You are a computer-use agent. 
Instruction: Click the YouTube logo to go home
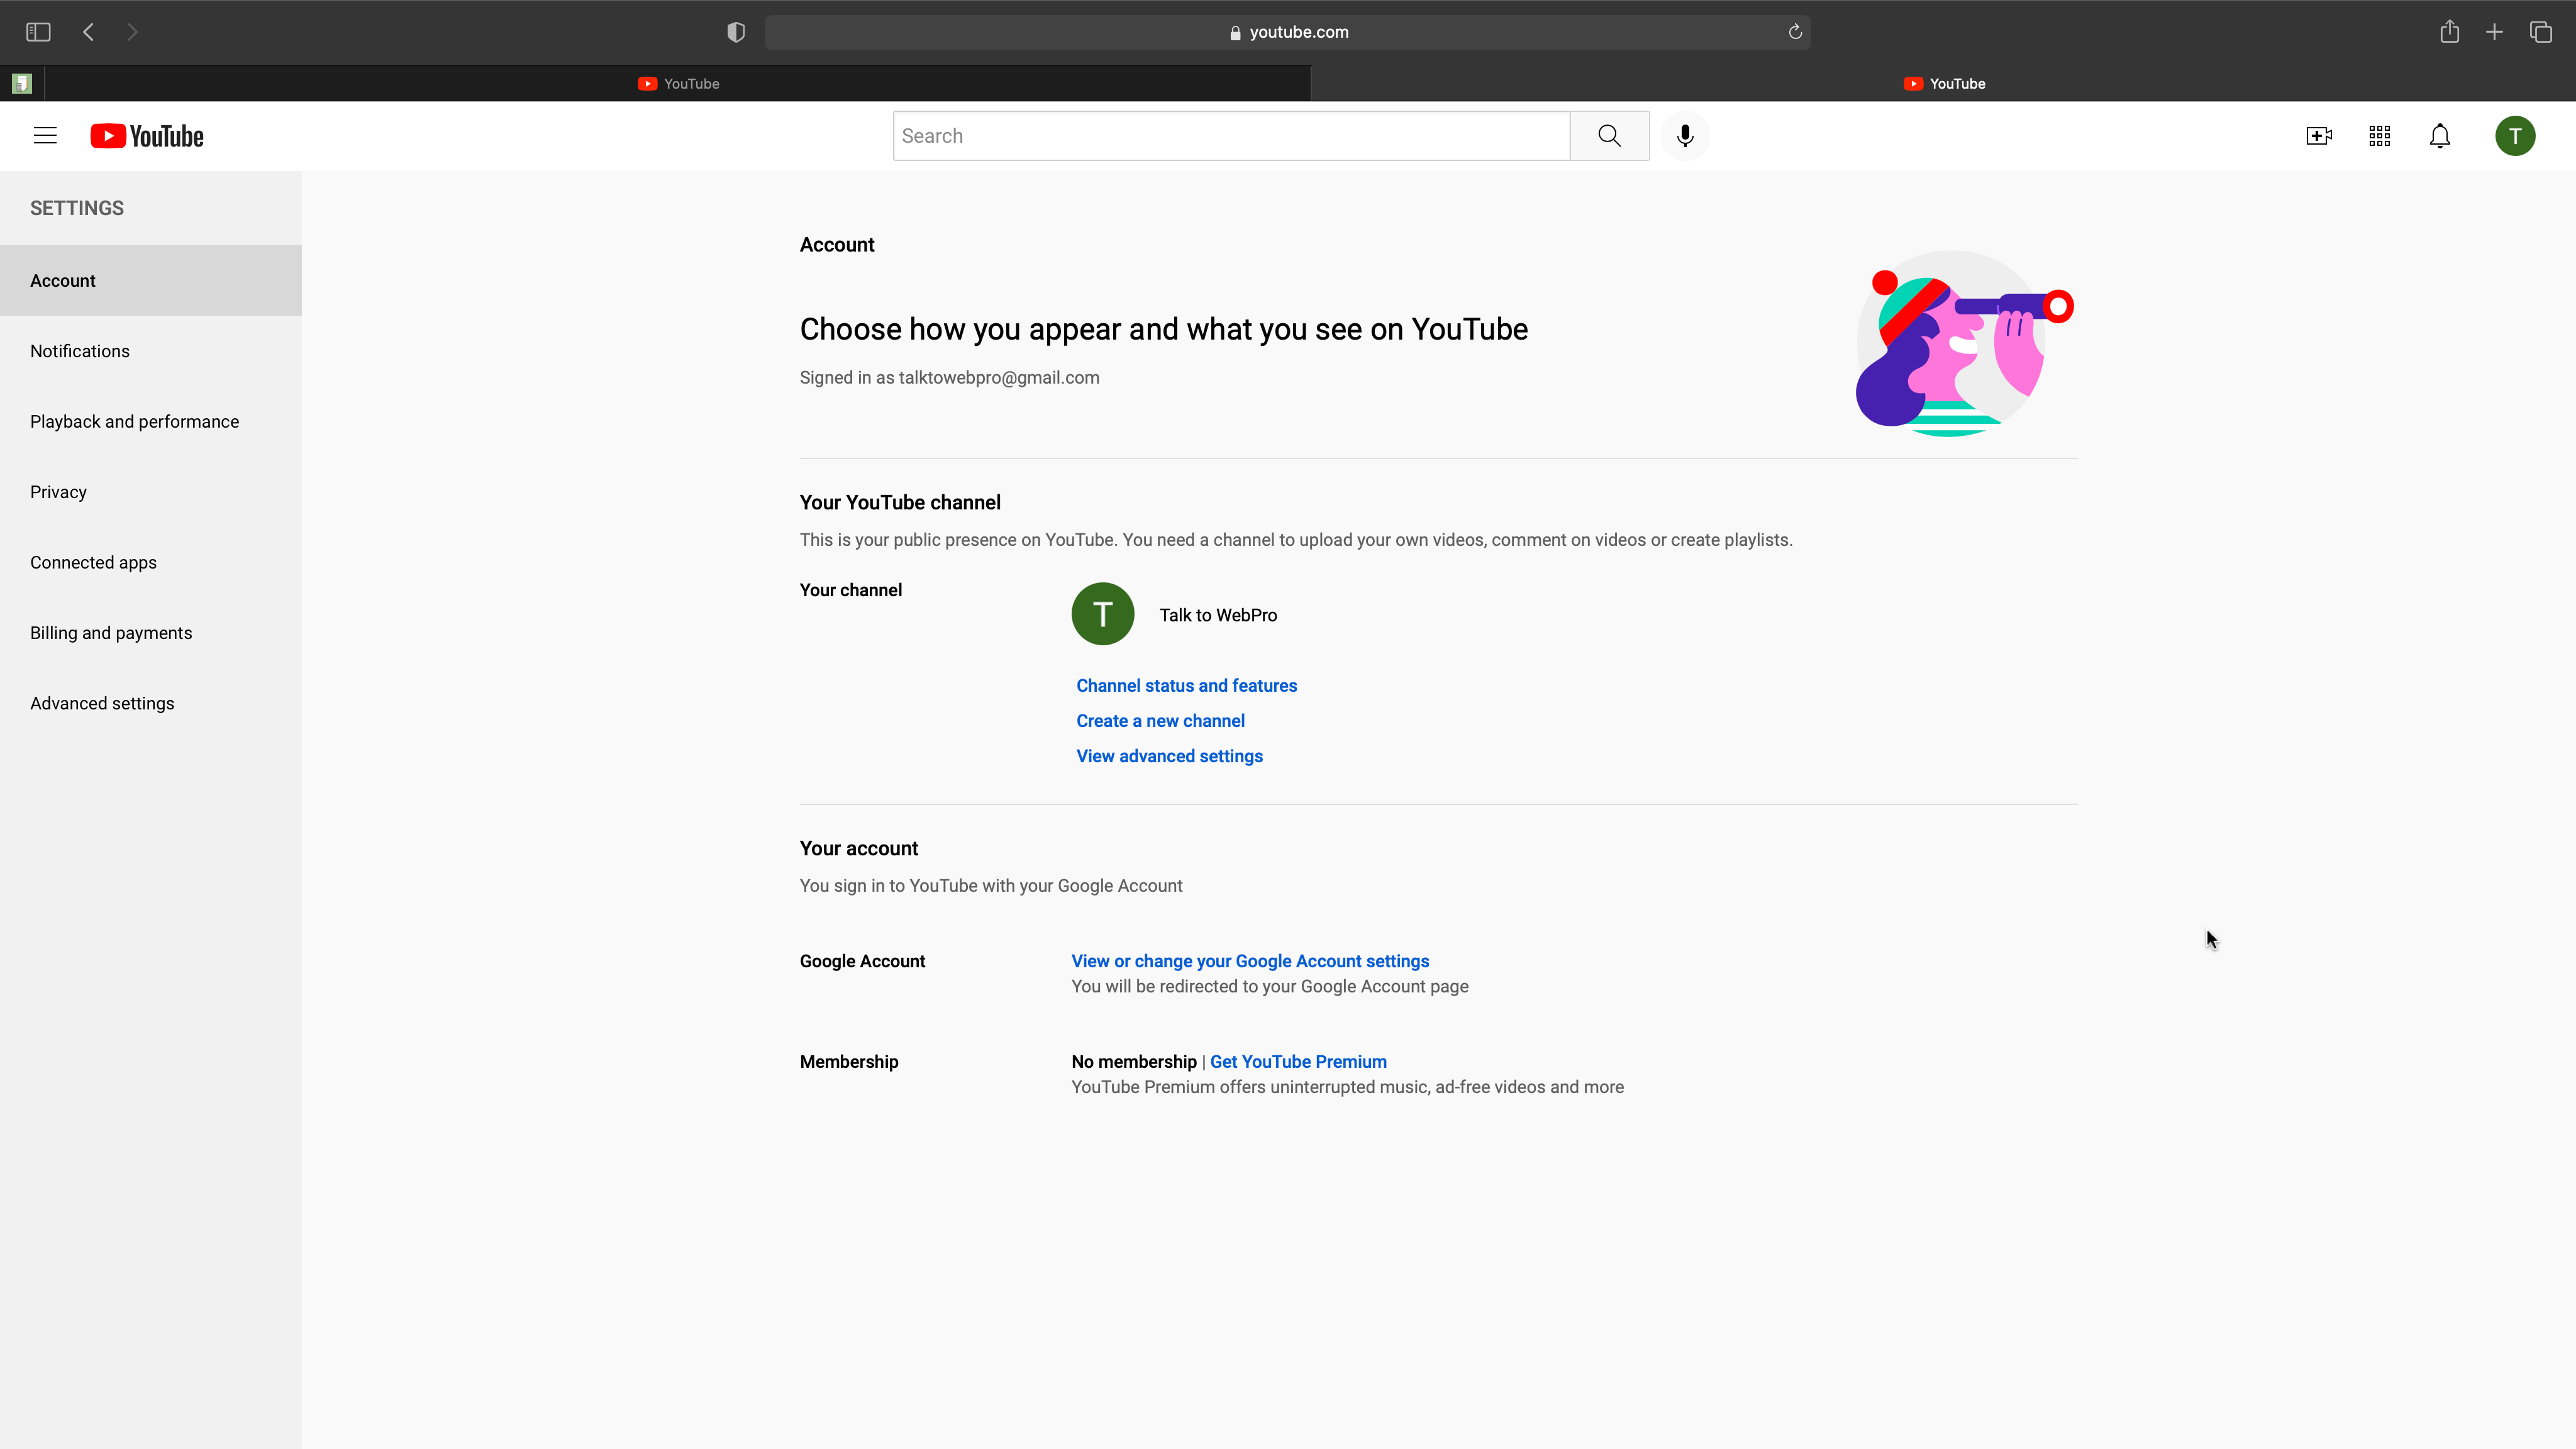[147, 136]
